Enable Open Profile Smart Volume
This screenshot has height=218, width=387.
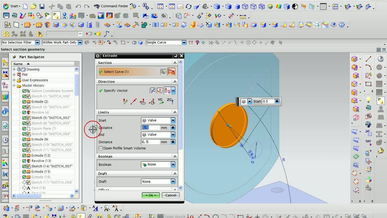coord(101,148)
